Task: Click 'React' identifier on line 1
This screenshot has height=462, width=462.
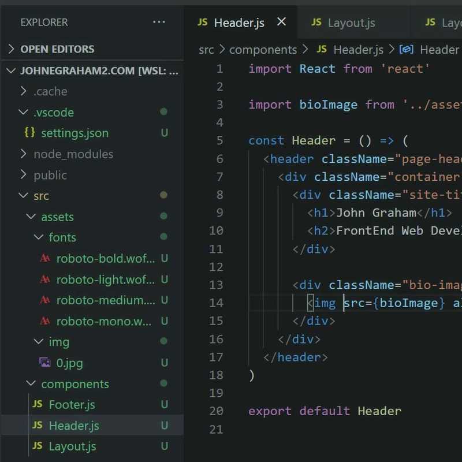Action: click(x=317, y=69)
